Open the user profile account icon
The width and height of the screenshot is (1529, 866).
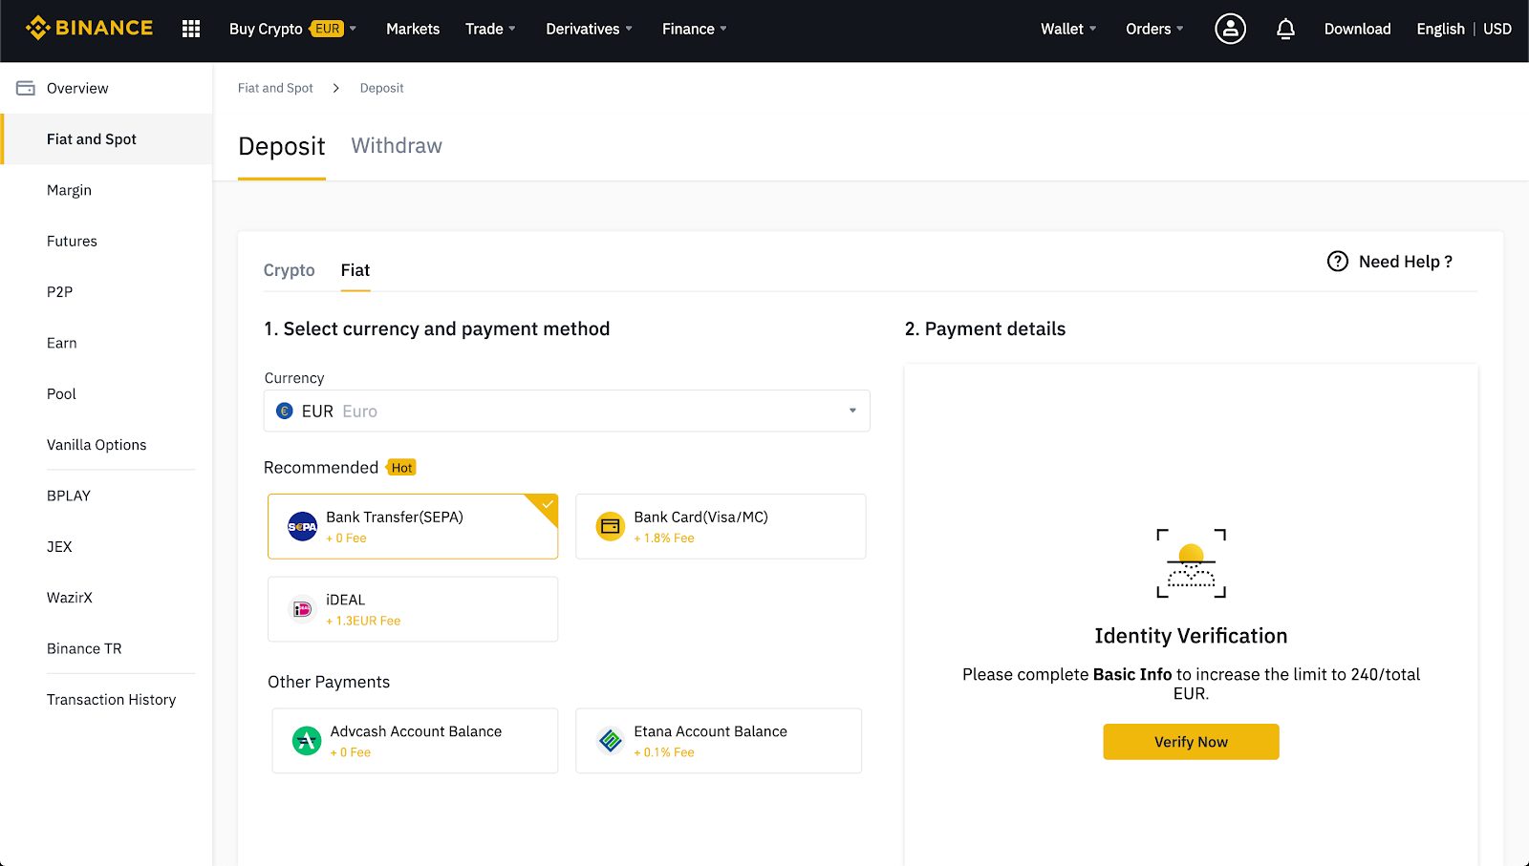1230,29
